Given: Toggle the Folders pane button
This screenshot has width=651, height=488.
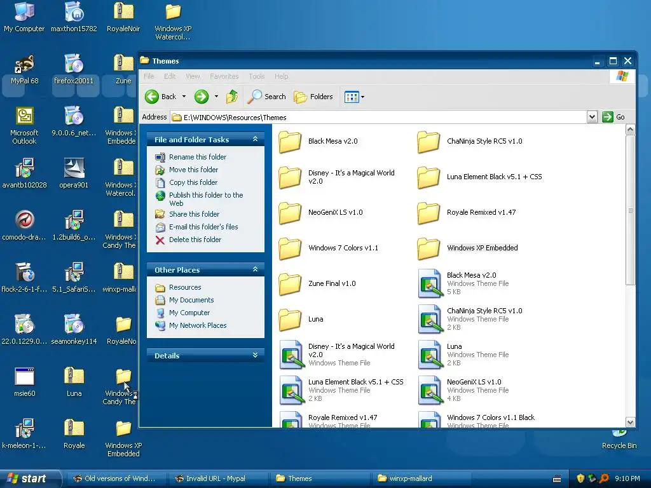Looking at the screenshot, I should tap(313, 97).
